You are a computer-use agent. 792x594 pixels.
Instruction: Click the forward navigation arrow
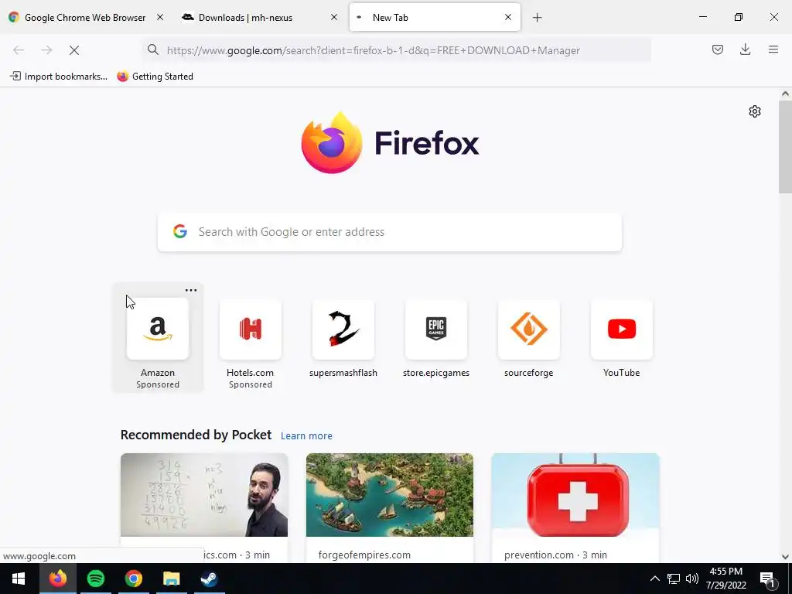pos(46,50)
